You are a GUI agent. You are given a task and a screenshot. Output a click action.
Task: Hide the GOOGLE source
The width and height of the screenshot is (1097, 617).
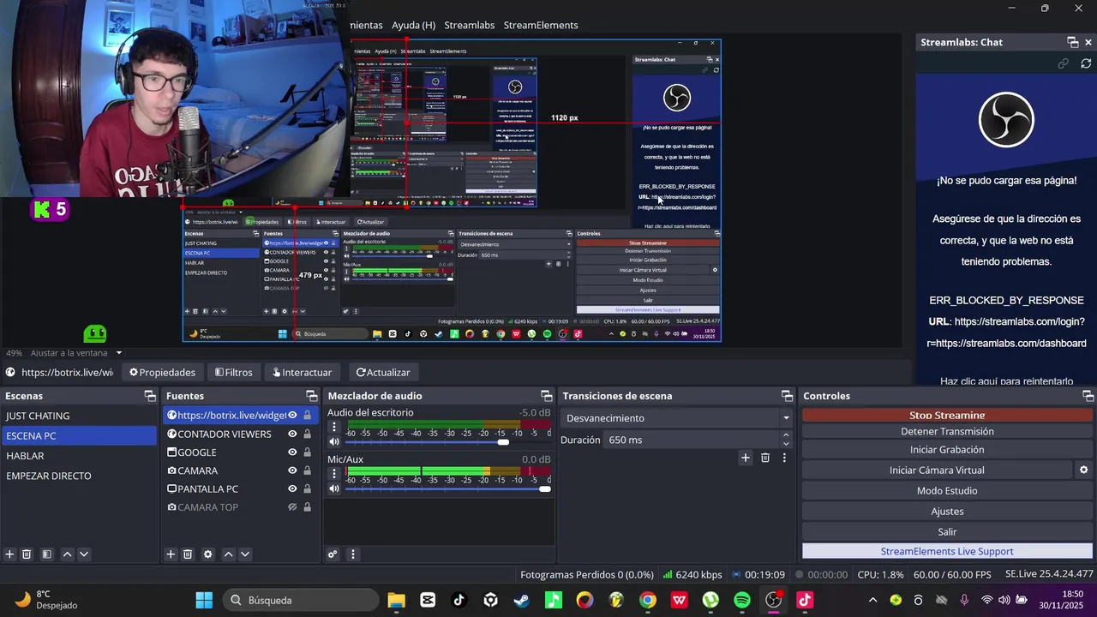(x=292, y=452)
